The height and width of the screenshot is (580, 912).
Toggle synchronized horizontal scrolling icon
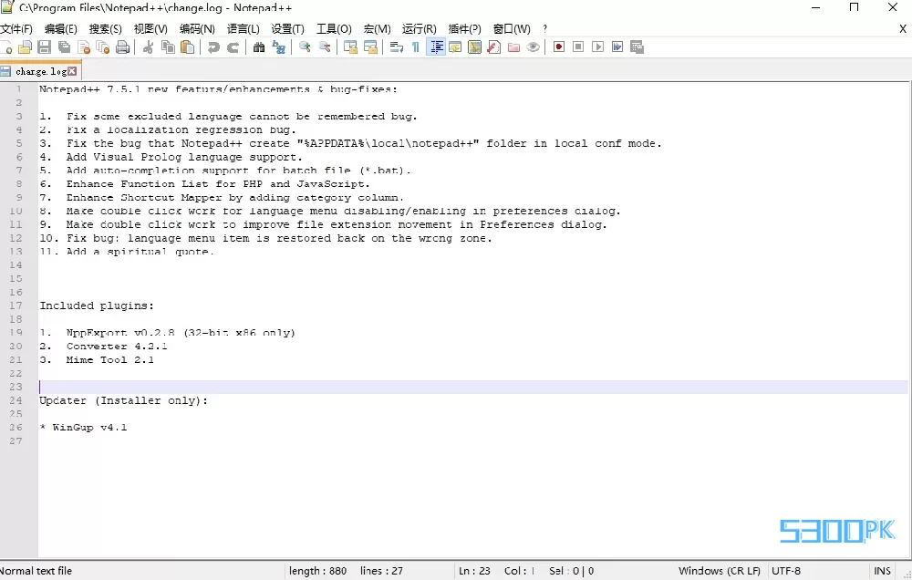pyautogui.click(x=370, y=47)
